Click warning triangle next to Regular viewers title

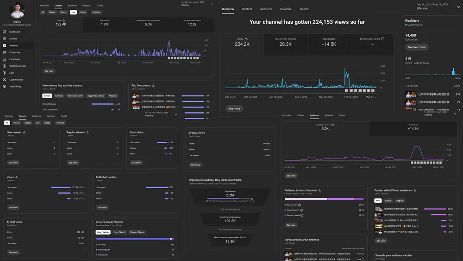pos(88,132)
